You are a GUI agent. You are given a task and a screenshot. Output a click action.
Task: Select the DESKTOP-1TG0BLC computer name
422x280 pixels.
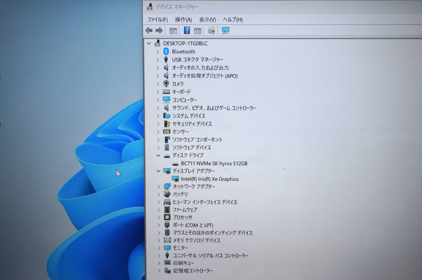186,43
